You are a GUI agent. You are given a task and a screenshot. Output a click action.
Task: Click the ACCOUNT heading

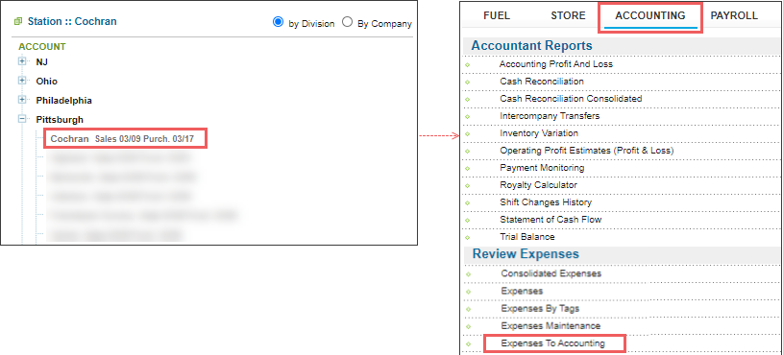click(x=42, y=47)
